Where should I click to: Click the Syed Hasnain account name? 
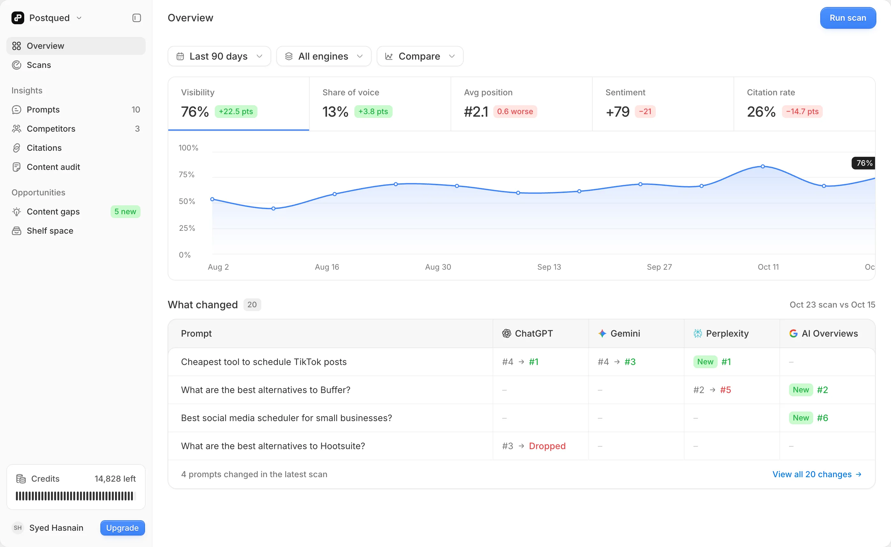(56, 528)
